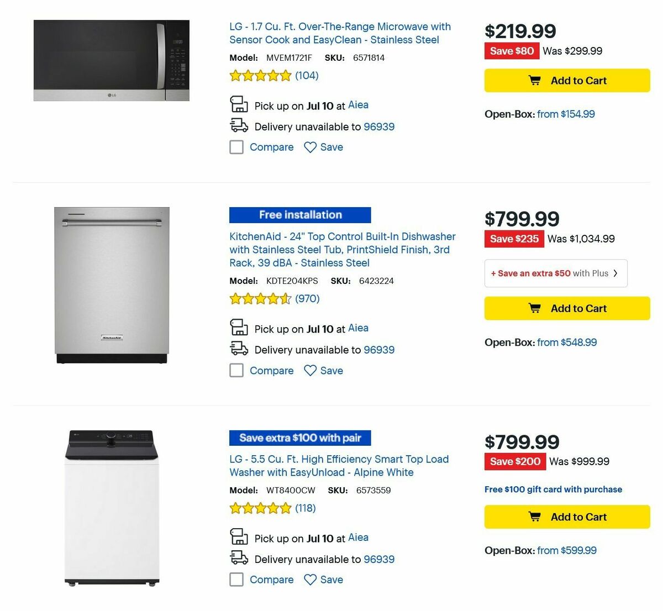663x611 pixels.
Task: Check Compare for the LG washer
Action: point(236,580)
